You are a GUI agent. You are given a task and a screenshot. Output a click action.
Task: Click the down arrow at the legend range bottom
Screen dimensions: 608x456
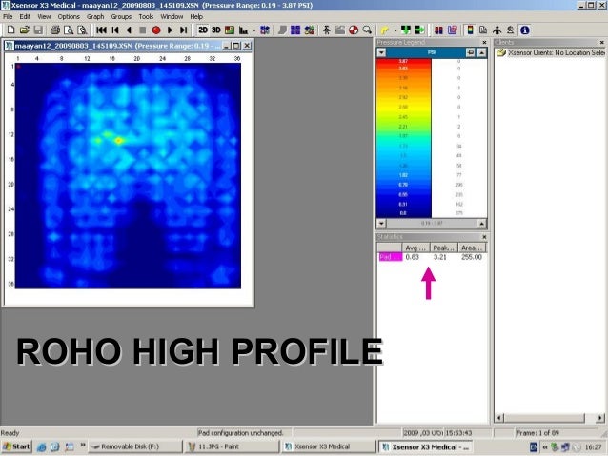(381, 224)
